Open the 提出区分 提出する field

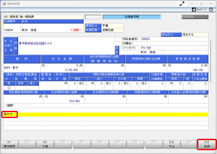195,35
